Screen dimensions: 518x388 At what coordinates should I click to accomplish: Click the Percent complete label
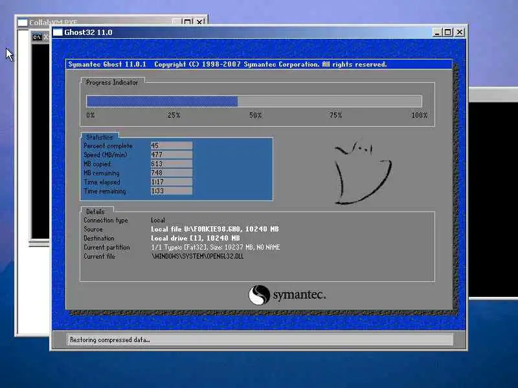point(108,146)
